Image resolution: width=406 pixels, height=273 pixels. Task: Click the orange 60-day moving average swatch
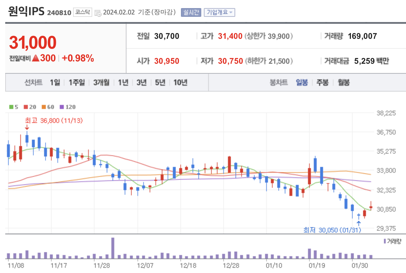point(44,107)
